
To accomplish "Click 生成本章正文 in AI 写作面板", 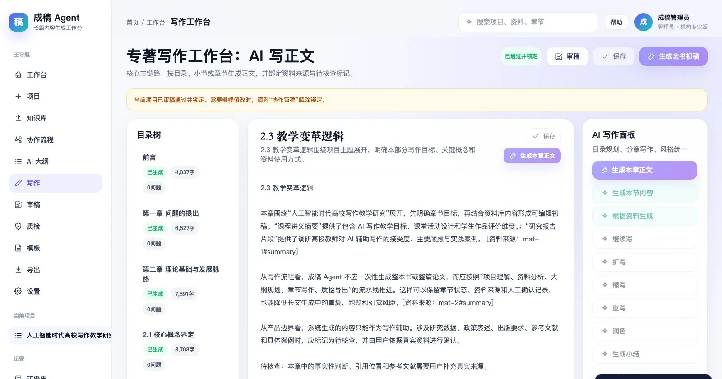I will pos(644,170).
